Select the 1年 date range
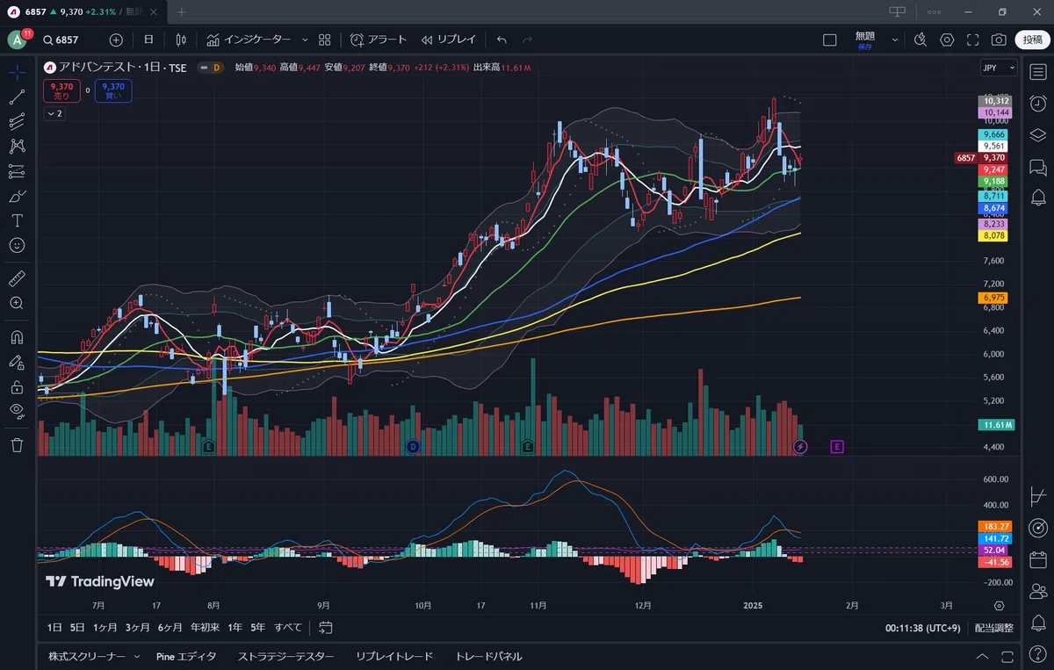 click(x=235, y=628)
